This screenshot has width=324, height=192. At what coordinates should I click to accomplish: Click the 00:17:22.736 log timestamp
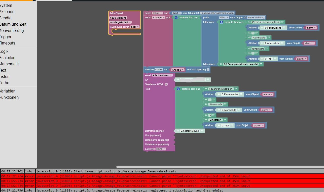[12, 190]
